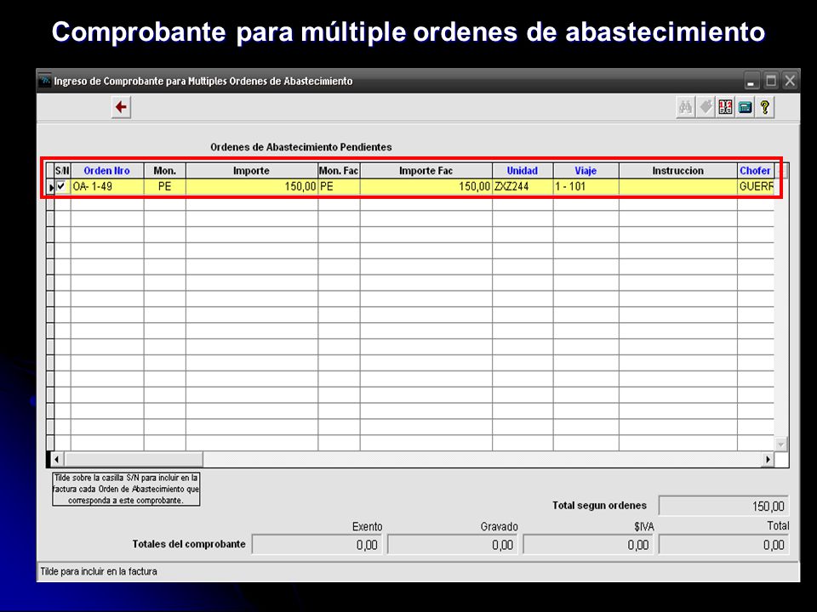Click the 'Ordenes de Abastecimiento Pendientes' heading

(301, 147)
